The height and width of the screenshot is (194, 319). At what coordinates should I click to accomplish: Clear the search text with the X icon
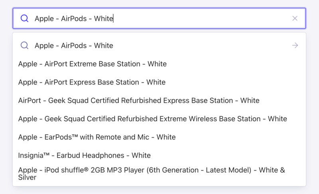[x=295, y=18]
